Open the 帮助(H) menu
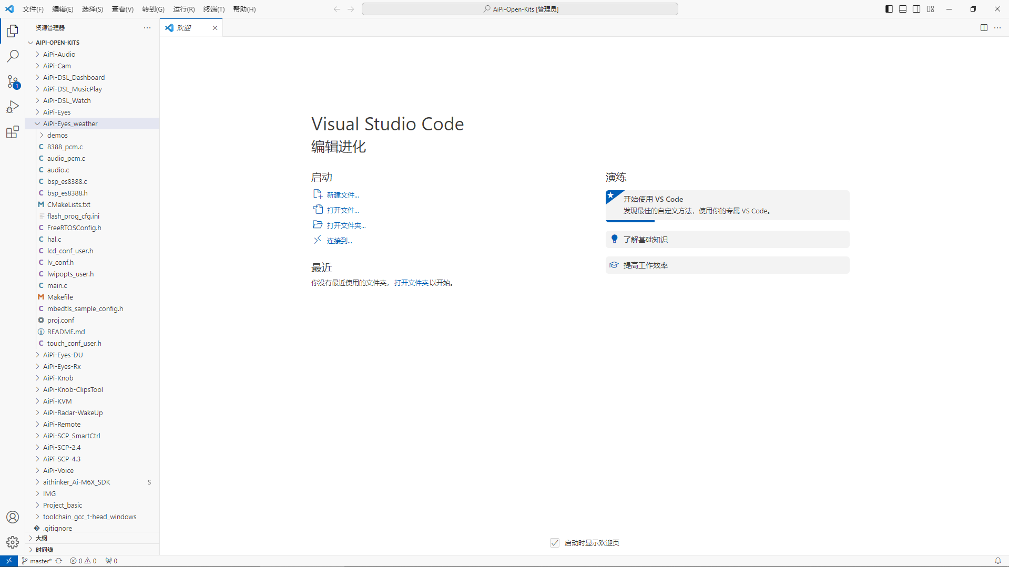 (244, 9)
